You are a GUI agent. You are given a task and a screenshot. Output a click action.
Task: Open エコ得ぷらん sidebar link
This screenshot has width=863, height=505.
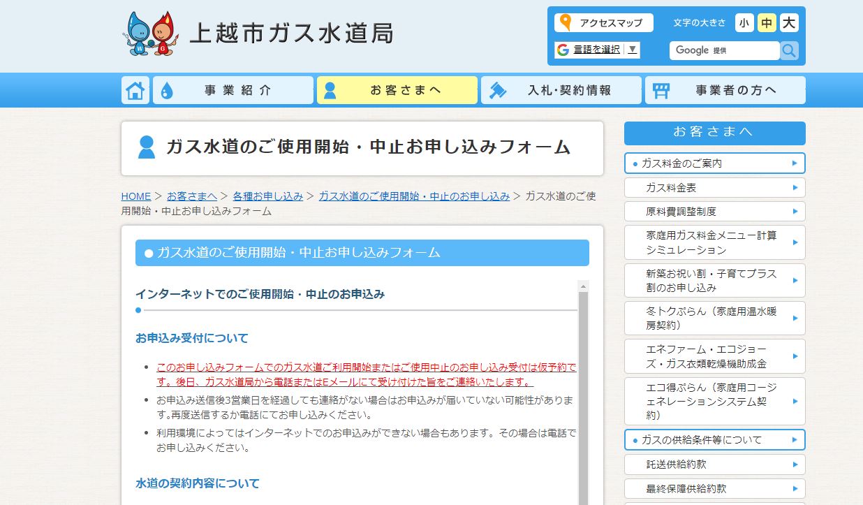(x=715, y=401)
